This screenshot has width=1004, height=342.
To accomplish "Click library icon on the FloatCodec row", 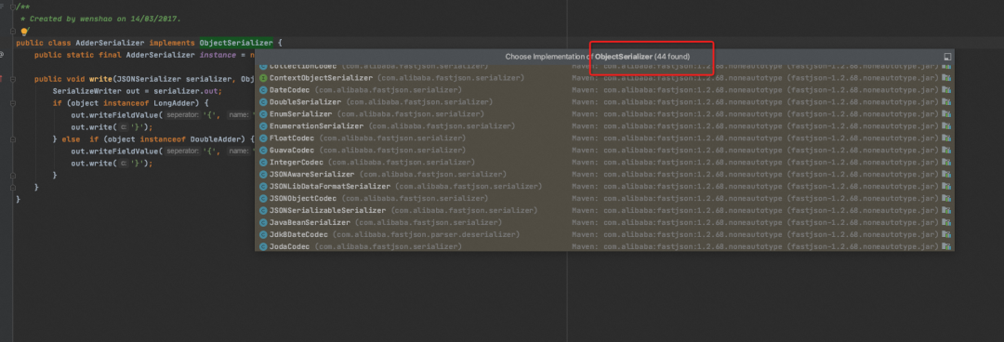I will (x=946, y=138).
